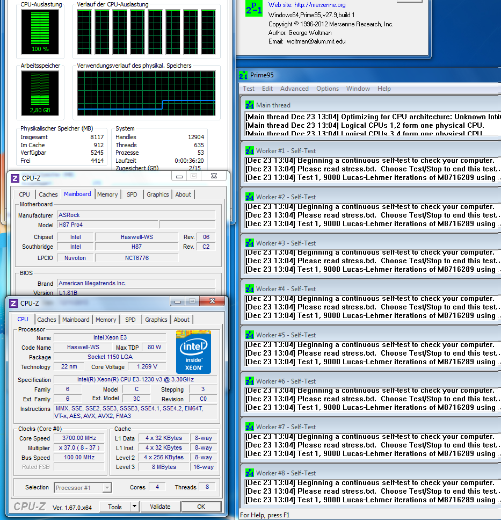The image size is (501, 520).
Task: Open the Test menu in Prime95
Action: tap(248, 89)
